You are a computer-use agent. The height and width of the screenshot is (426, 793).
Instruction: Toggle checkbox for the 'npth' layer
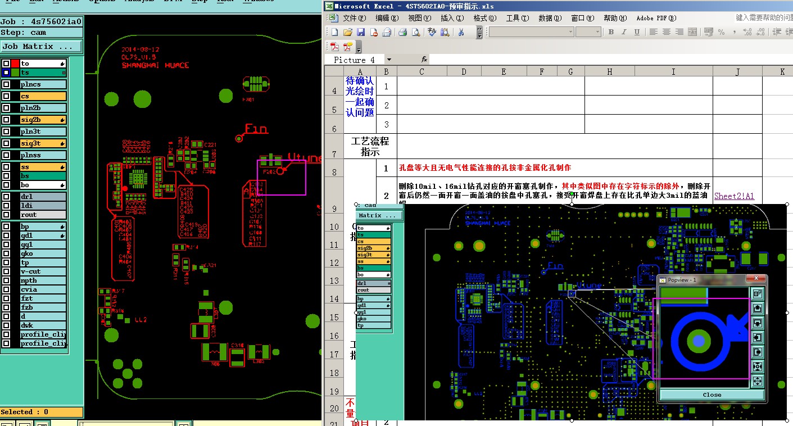[6, 280]
